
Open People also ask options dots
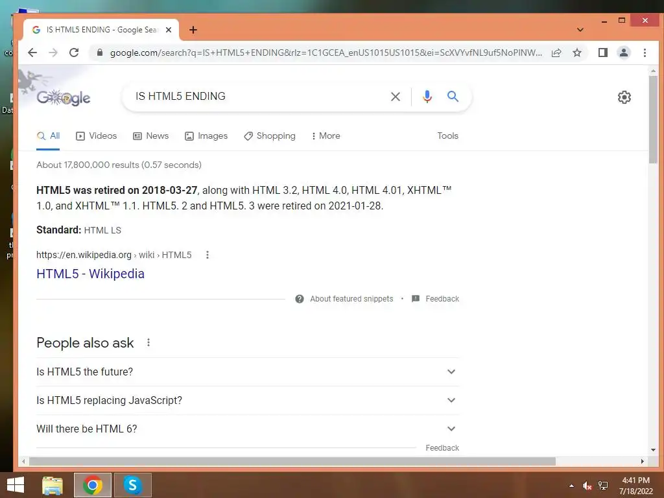point(148,342)
